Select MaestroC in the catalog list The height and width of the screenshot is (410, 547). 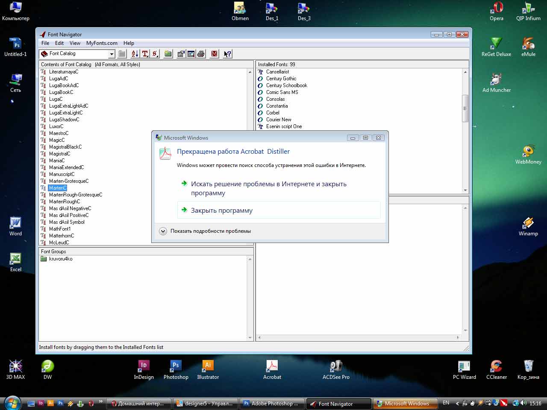(x=59, y=133)
